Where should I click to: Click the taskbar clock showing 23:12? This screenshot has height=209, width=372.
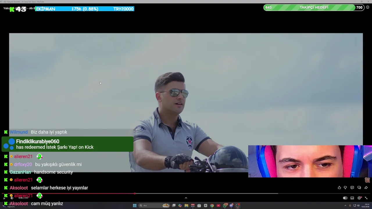point(366,206)
